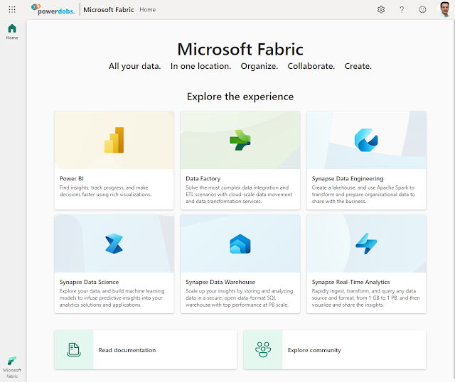Go to Home in left sidebar
Viewport: 455px width, 382px height.
coord(12,32)
